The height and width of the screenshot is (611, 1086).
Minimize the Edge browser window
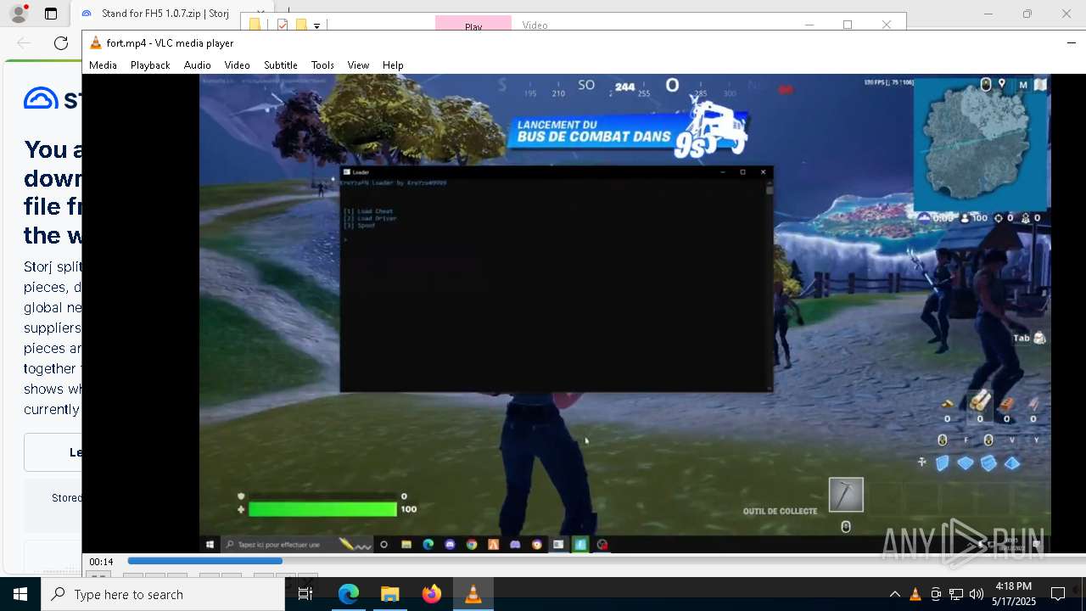click(988, 14)
